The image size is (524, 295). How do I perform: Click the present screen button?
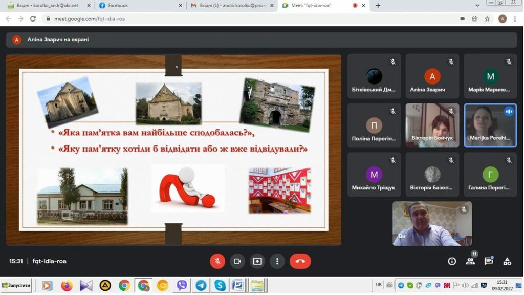(x=257, y=261)
